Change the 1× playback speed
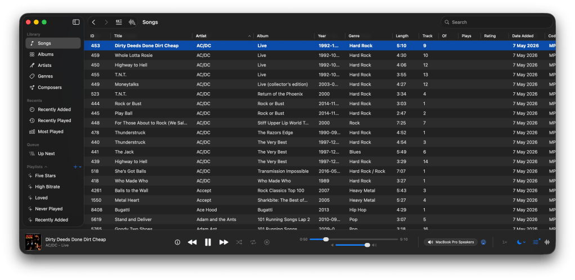Screen dimensions: 575x280 pos(505,242)
